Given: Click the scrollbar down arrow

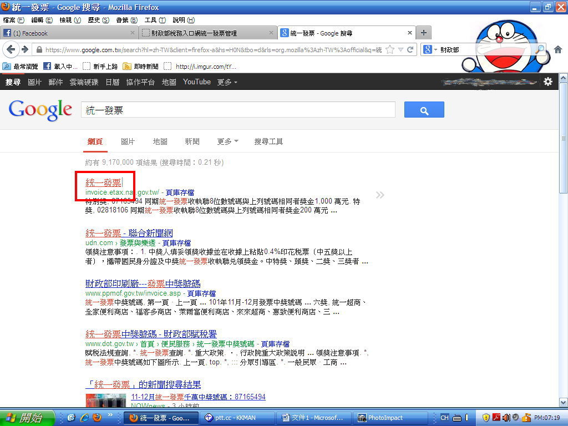Looking at the screenshot, I should coord(564,402).
